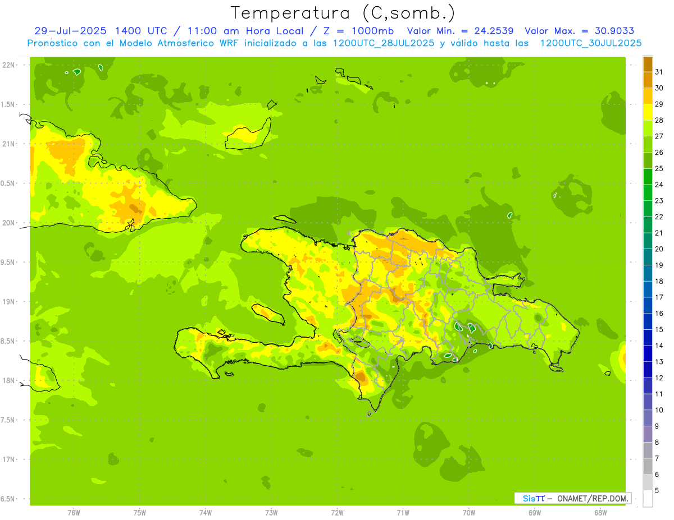Click legend value label 14
The height and width of the screenshot is (520, 674).
pyautogui.click(x=658, y=346)
